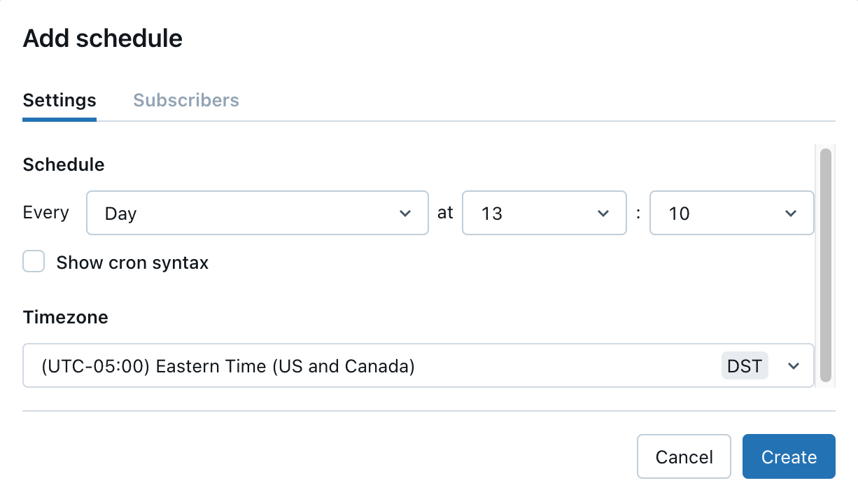Switch to the Subscribers tab
This screenshot has width=858, height=497.
(186, 100)
